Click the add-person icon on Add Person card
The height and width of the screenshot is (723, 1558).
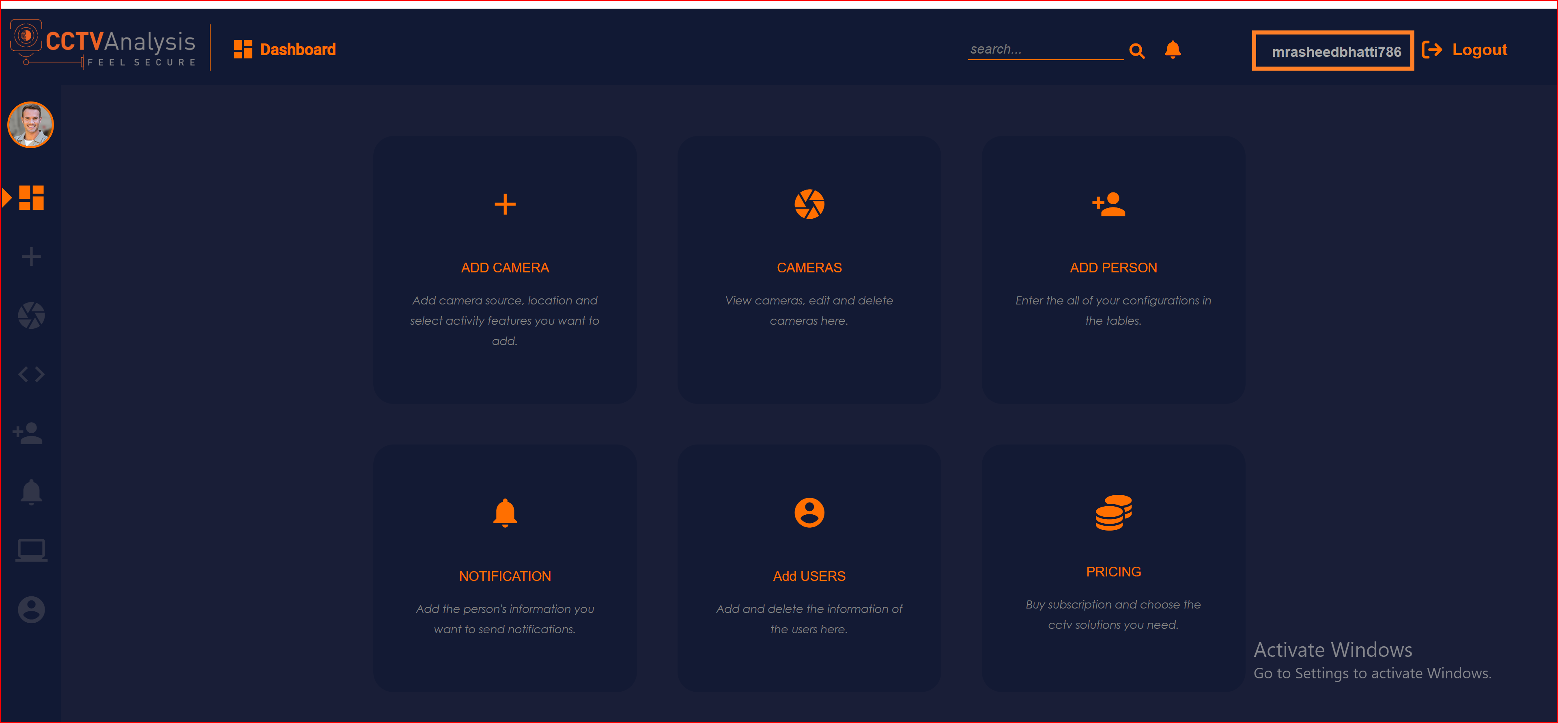coord(1108,205)
